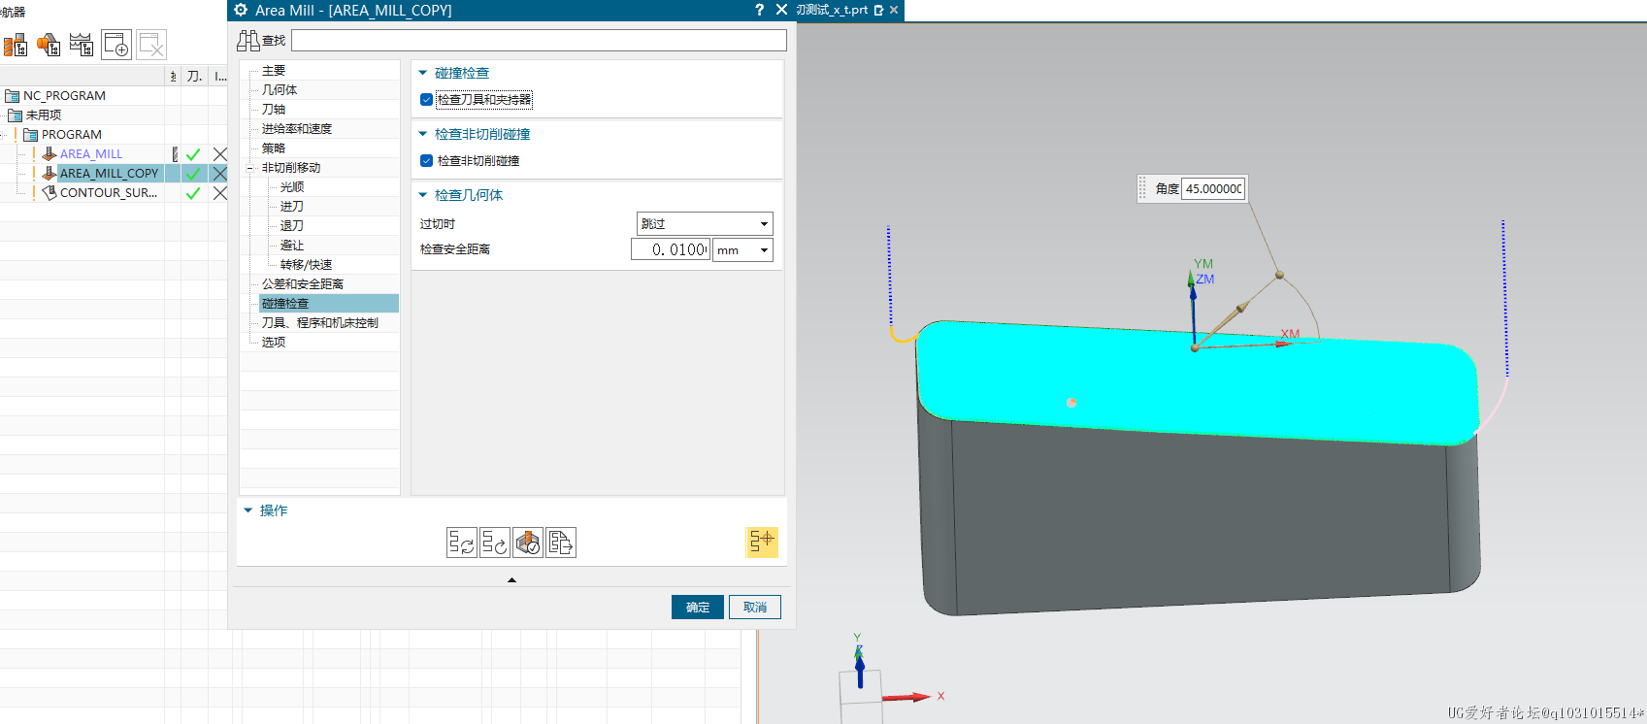The height and width of the screenshot is (724, 1647).
Task: Open the mm units dropdown
Action: click(x=743, y=250)
